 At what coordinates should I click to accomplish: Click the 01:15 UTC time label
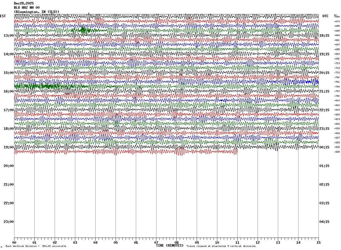pyautogui.click(x=324, y=166)
